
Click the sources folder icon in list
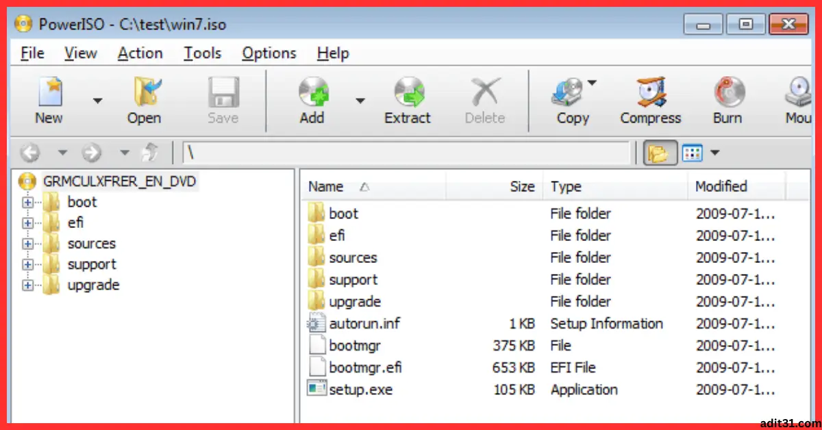tap(316, 257)
